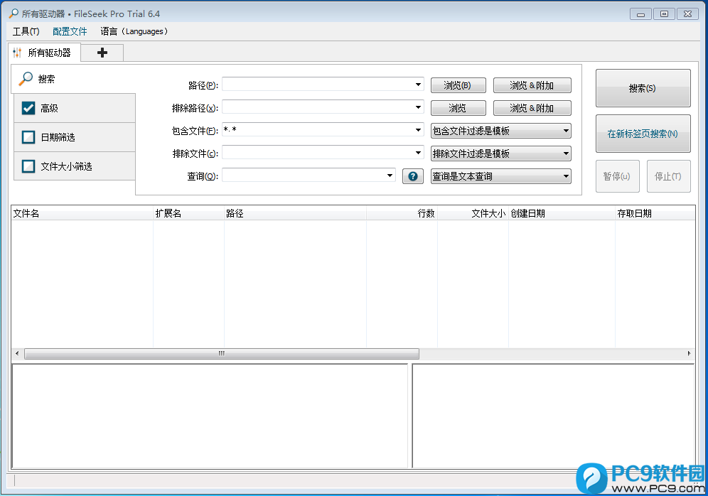The width and height of the screenshot is (708, 496).
Task: Click the magnifier icon beside 搜索 panel
Action: [x=26, y=79]
